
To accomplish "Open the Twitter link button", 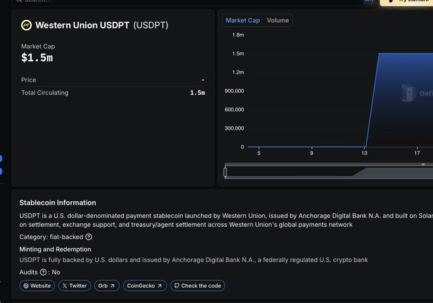I will (75, 286).
